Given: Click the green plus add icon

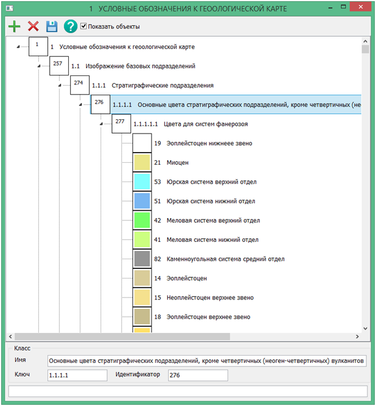Looking at the screenshot, I should coord(13,26).
